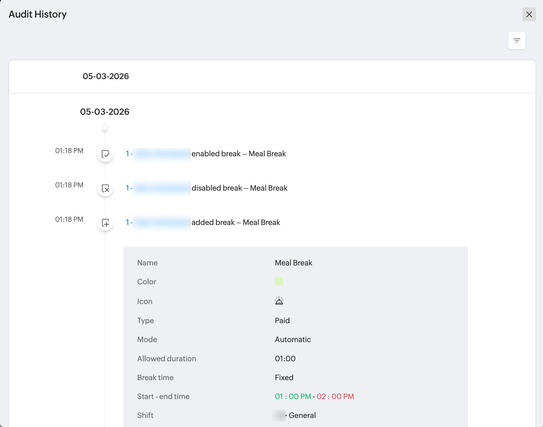Click the 05-03-2026 timeline date heading
The image size is (543, 427).
[x=105, y=112]
